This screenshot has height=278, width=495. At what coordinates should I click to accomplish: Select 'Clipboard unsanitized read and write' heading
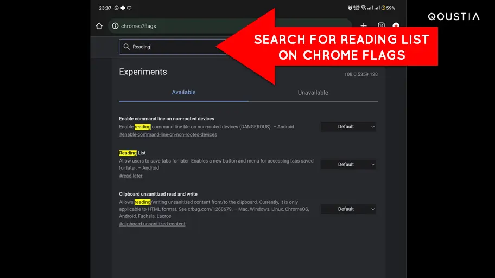click(x=158, y=194)
